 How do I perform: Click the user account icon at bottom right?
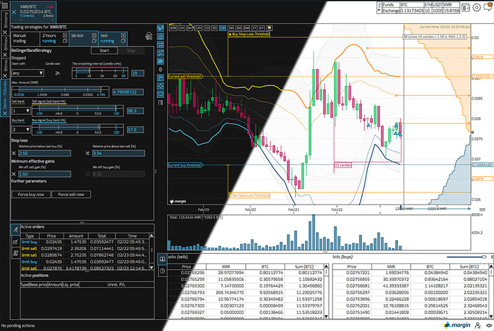pyautogui.click(x=477, y=326)
